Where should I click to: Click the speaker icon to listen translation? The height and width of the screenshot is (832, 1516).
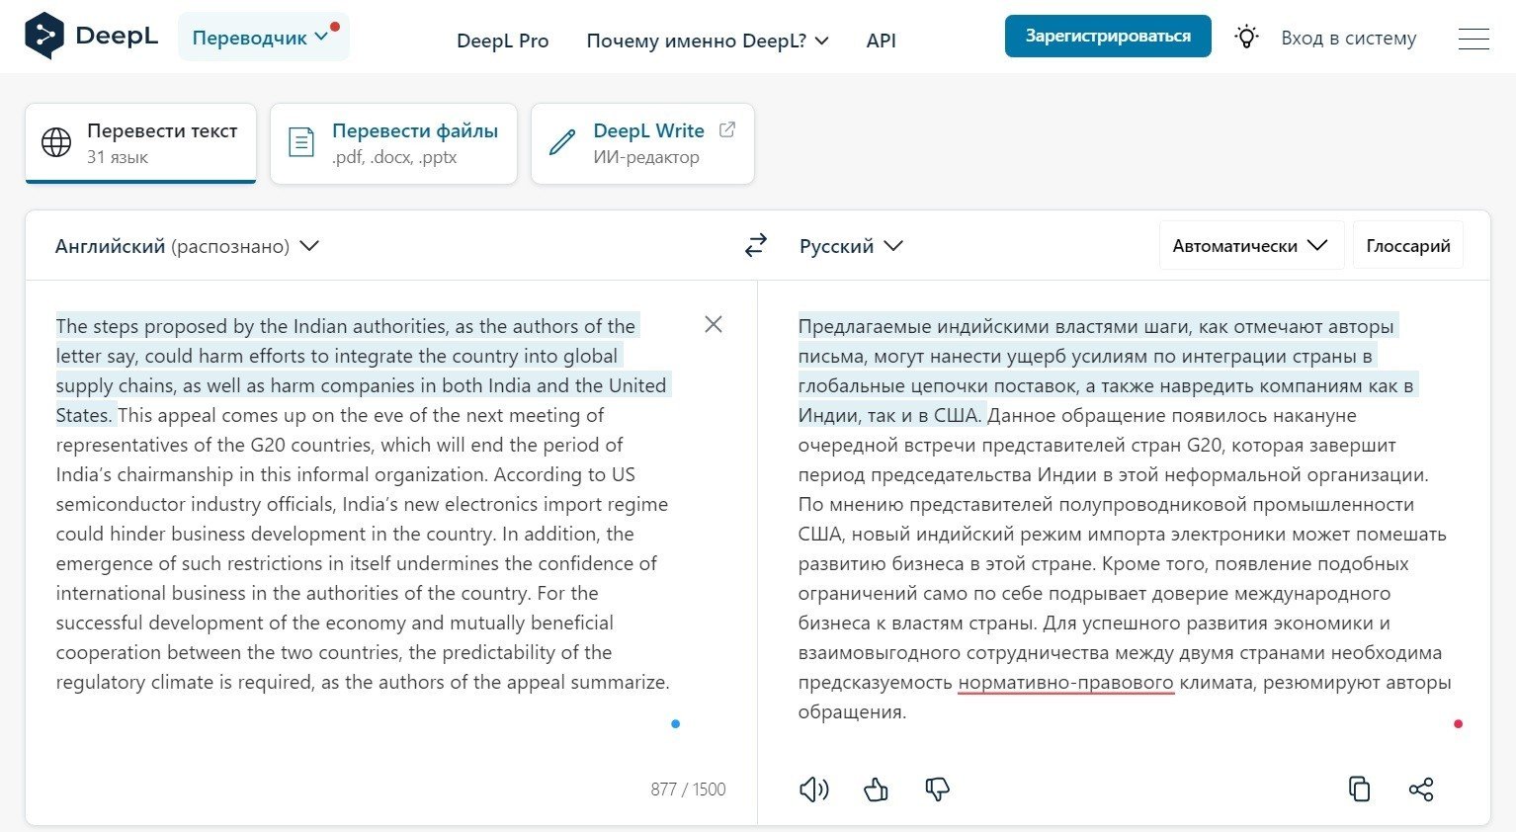[813, 789]
